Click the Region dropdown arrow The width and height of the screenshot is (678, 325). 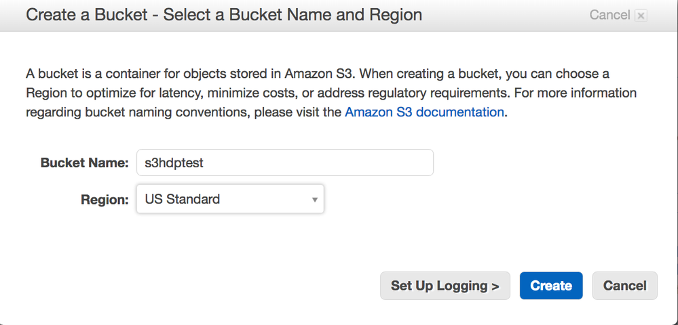[315, 200]
